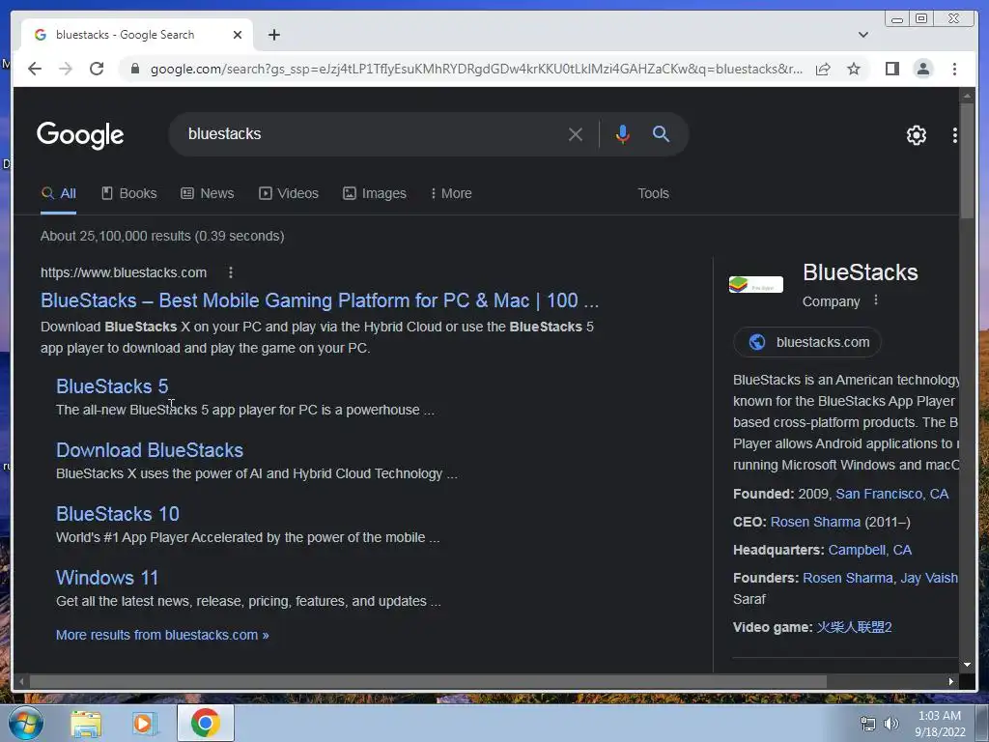This screenshot has width=989, height=742.
Task: Open the Windows 11 sitelink
Action: [x=107, y=578]
